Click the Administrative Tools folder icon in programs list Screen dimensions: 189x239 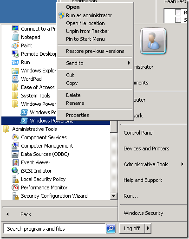(x=7, y=129)
